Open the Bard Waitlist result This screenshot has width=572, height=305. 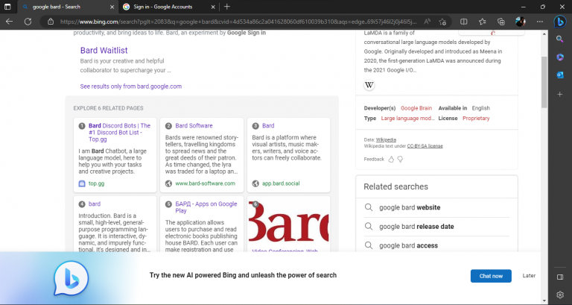tap(104, 51)
